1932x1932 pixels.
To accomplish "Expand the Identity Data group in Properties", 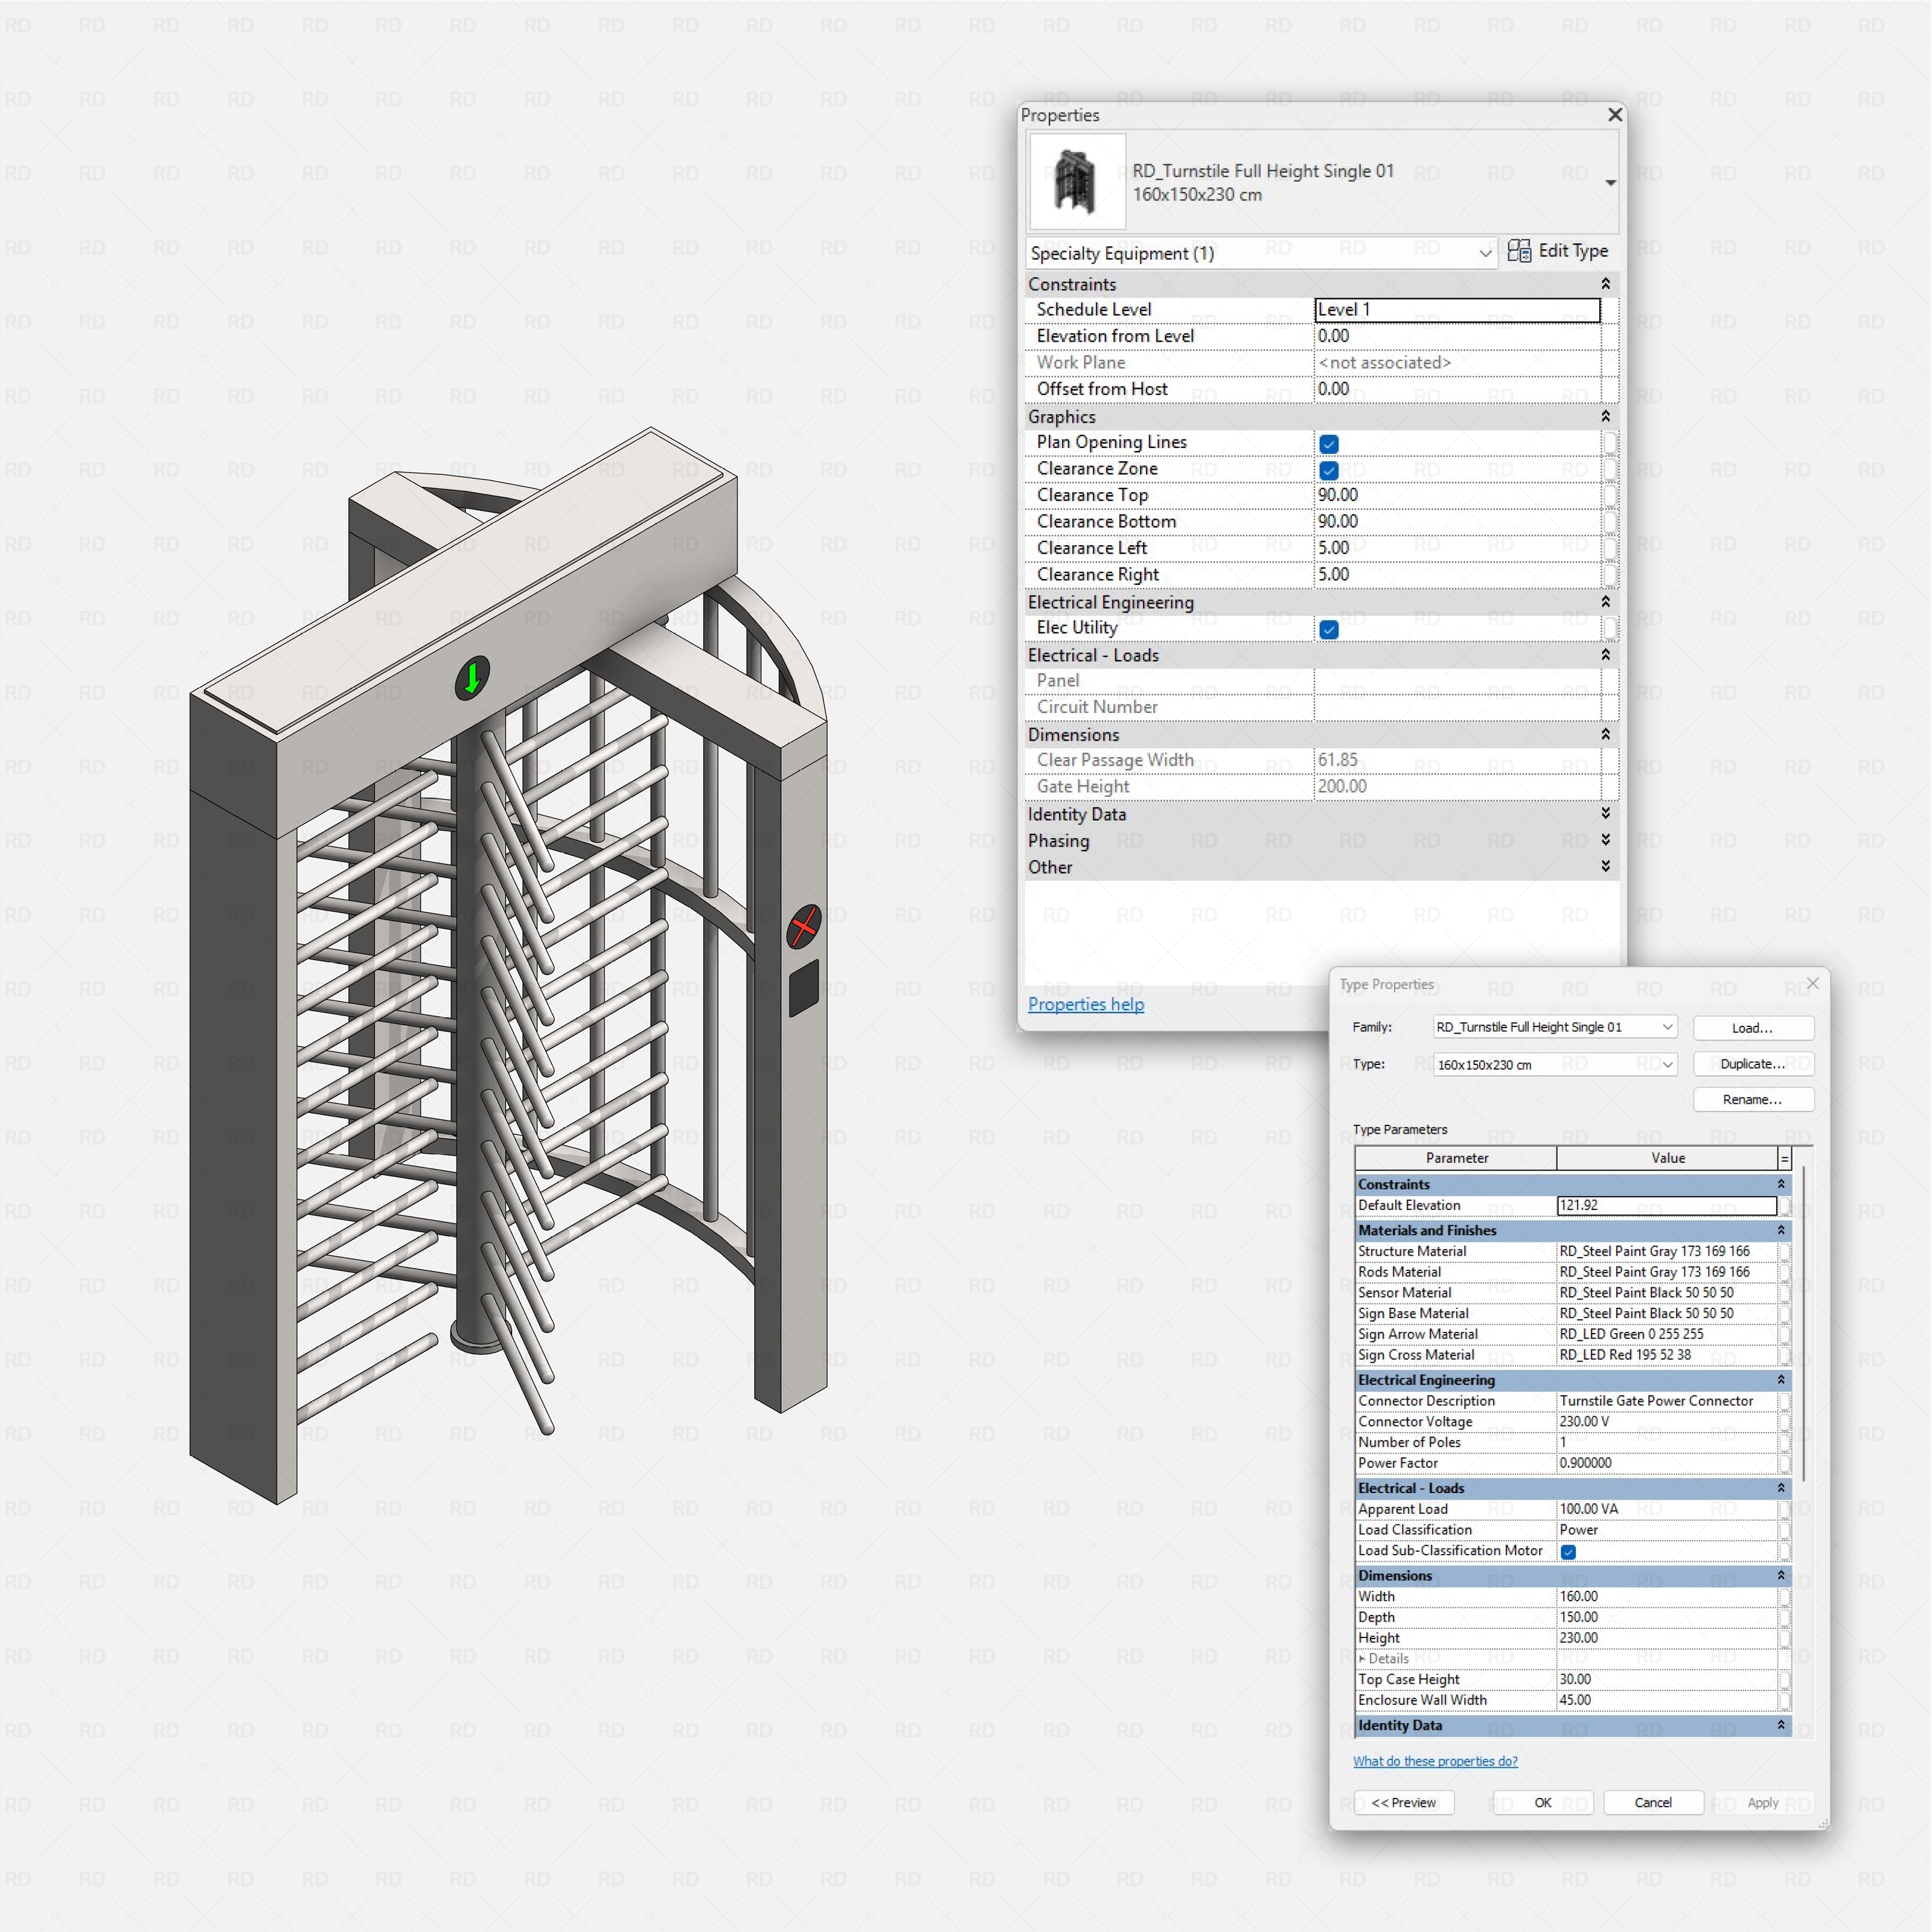I will pyautogui.click(x=1605, y=813).
